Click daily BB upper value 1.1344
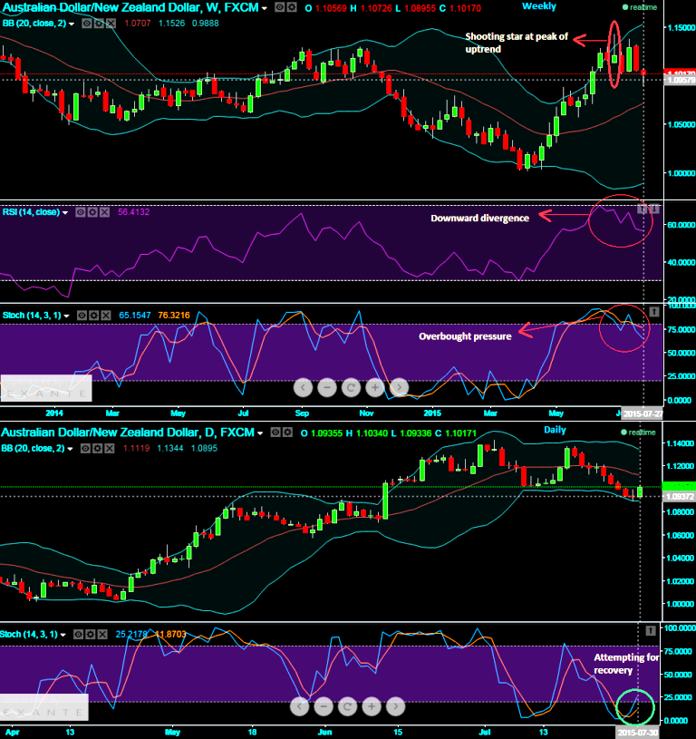696x739 pixels. 170,448
